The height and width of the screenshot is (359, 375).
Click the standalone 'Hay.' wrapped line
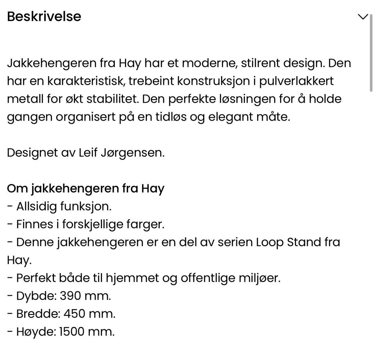20,260
